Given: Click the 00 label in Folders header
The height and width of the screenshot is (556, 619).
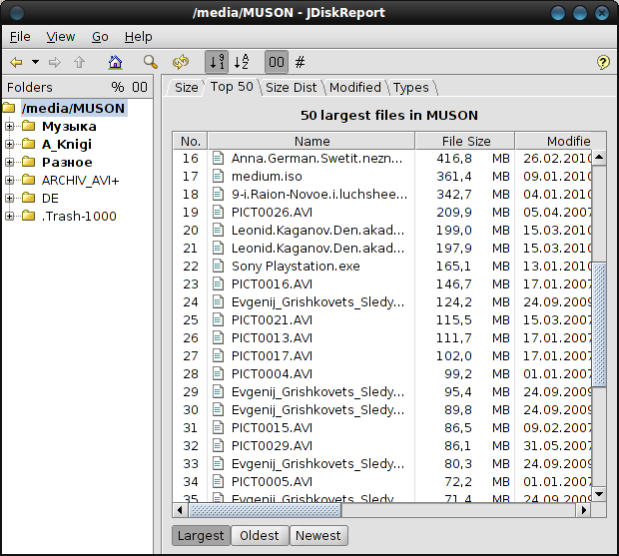Looking at the screenshot, I should pos(140,87).
